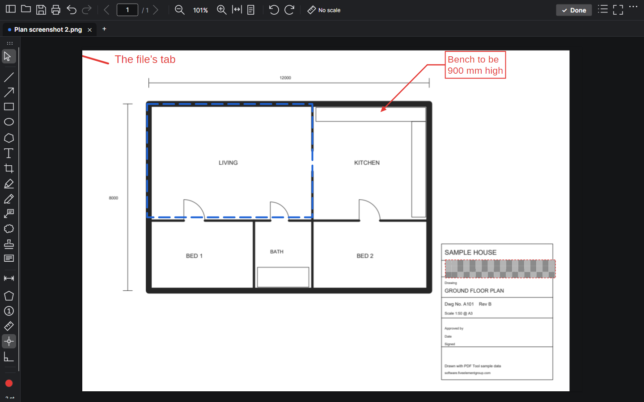Print the document with the printer icon
The height and width of the screenshot is (402, 644).
56,10
